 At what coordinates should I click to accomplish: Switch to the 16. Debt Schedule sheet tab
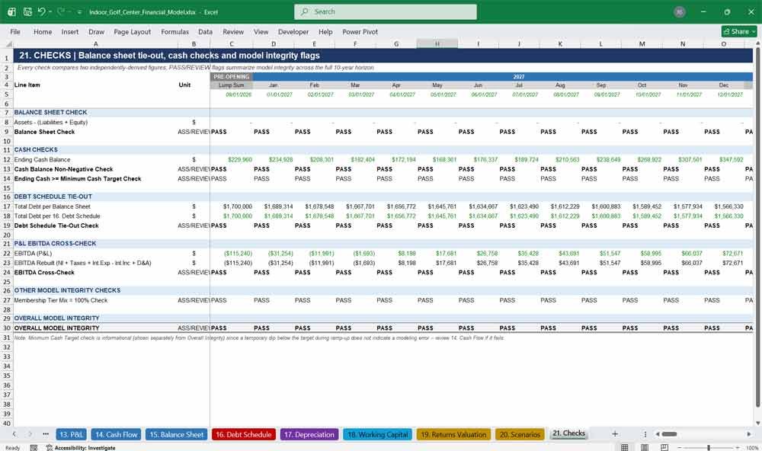[x=244, y=434]
